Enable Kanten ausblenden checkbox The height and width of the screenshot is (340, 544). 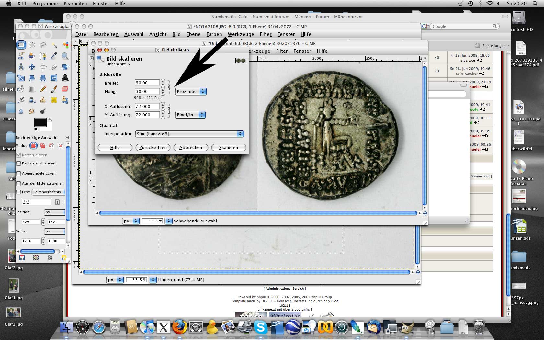pyautogui.click(x=19, y=164)
